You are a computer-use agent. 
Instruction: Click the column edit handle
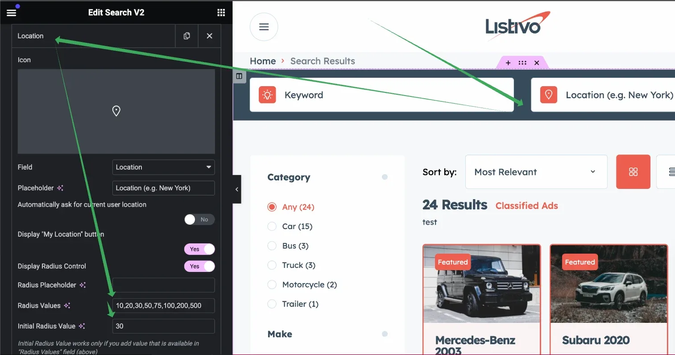tap(239, 76)
